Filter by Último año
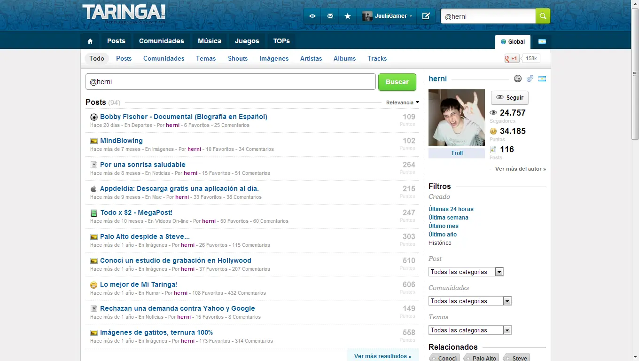Image resolution: width=639 pixels, height=361 pixels. [443, 235]
